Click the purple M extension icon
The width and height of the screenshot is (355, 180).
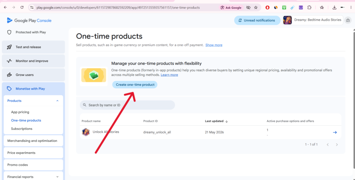click(x=301, y=8)
